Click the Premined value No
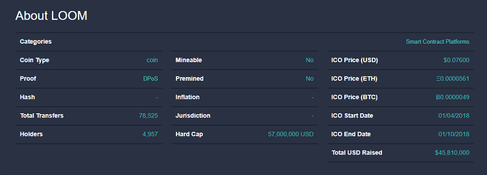Screen dimensions: 487x175 pyautogui.click(x=310, y=78)
